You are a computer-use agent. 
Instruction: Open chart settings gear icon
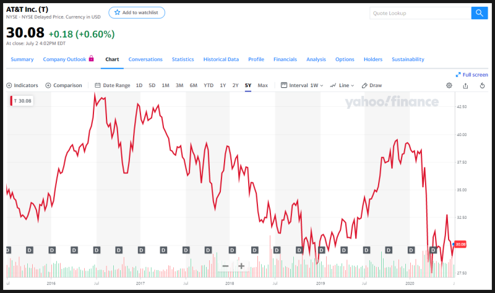(x=449, y=85)
